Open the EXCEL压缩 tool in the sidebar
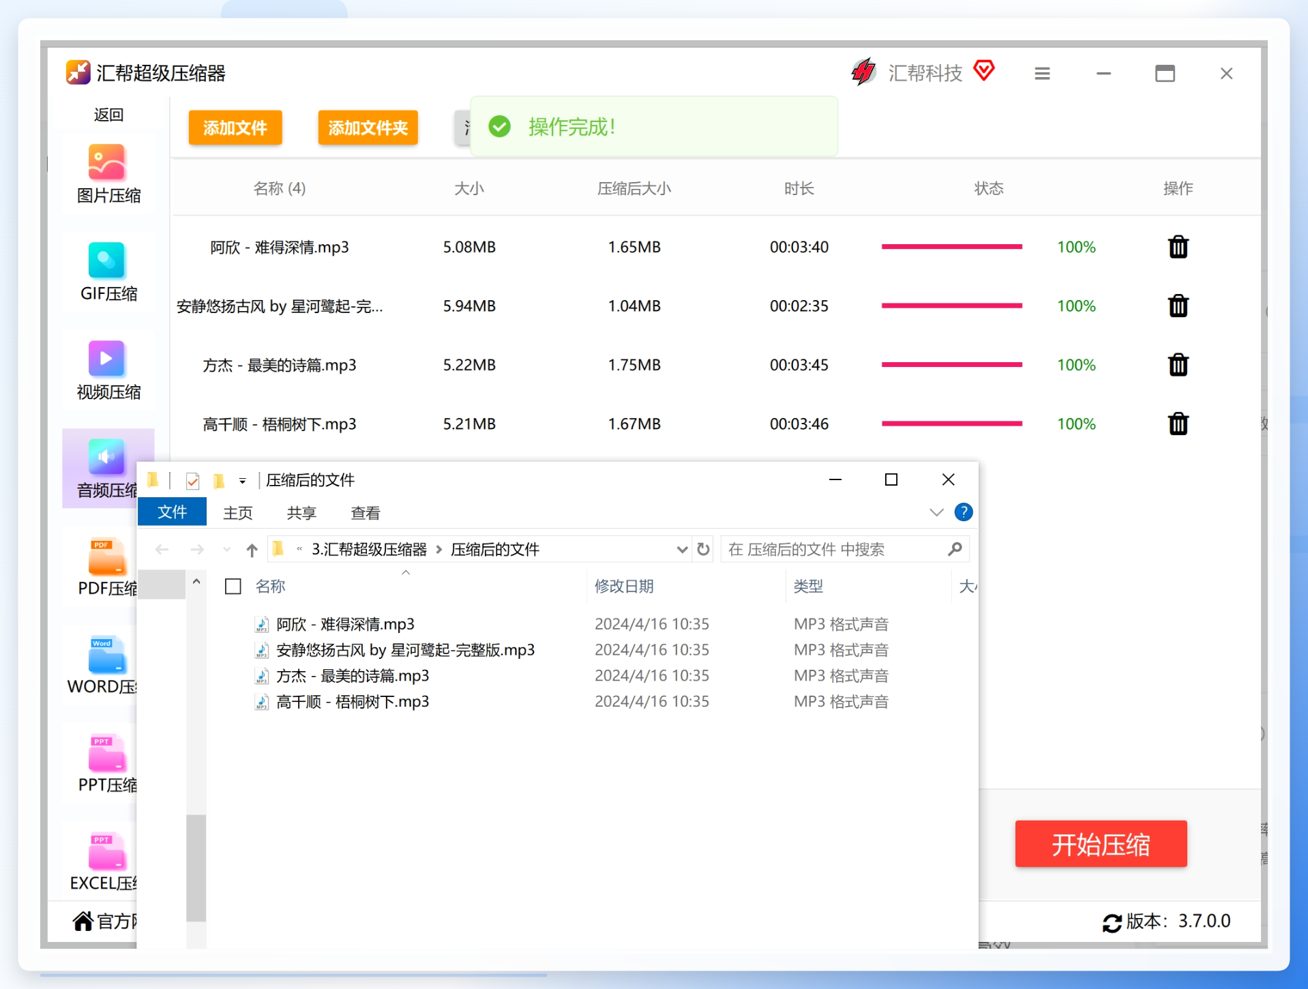 point(102,861)
